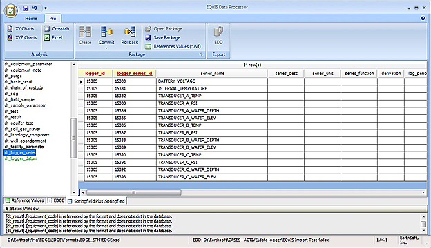Image resolution: width=431 pixels, height=248 pixels.
Task: Export data to Excel
Action: [53, 37]
